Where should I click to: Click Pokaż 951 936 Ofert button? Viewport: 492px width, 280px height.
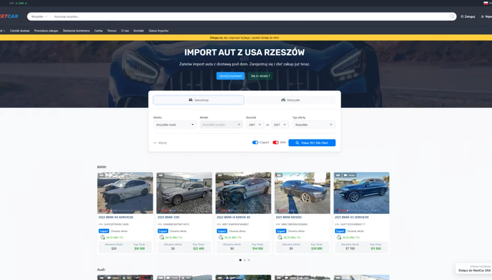(312, 143)
